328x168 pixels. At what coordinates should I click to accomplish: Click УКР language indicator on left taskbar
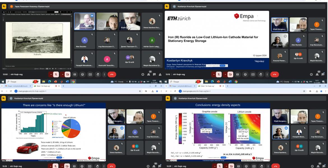click(148, 81)
